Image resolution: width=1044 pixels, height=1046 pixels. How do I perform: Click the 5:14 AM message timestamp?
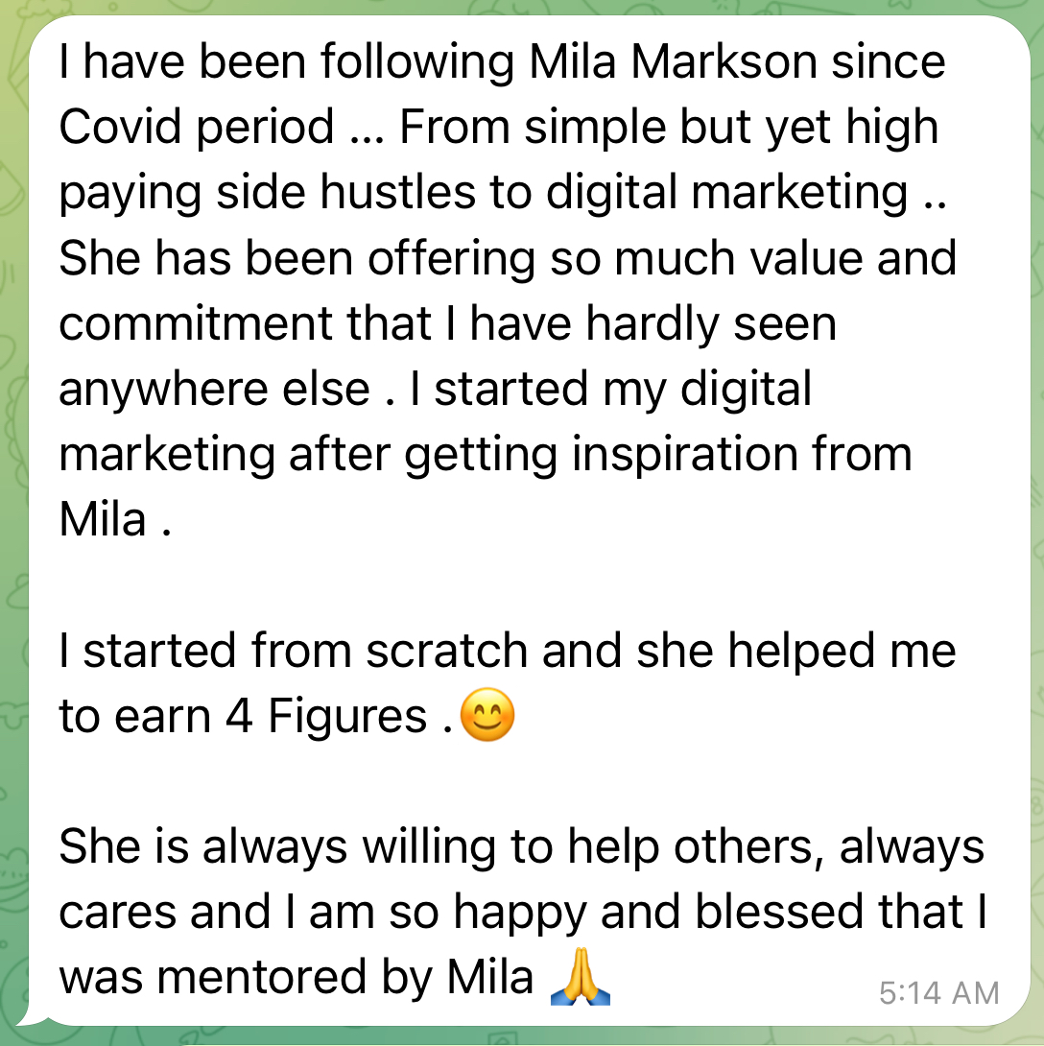point(939,993)
